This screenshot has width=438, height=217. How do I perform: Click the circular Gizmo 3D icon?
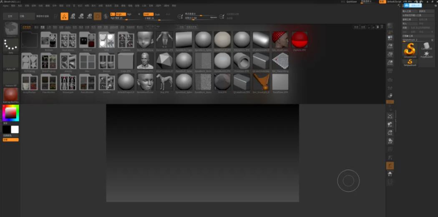pyautogui.click(x=98, y=16)
